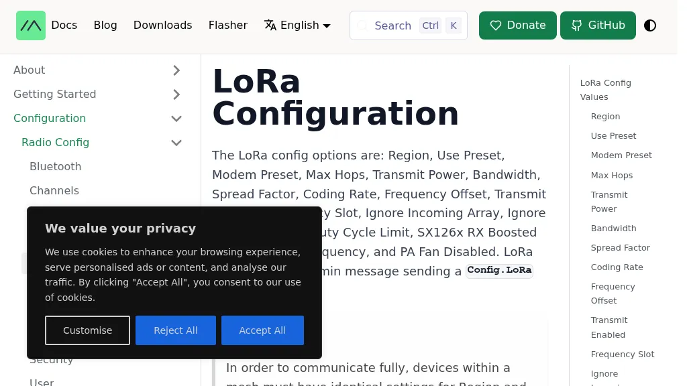The image size is (687, 386).
Task: Jump to Bandwidth section
Action: 613,229
